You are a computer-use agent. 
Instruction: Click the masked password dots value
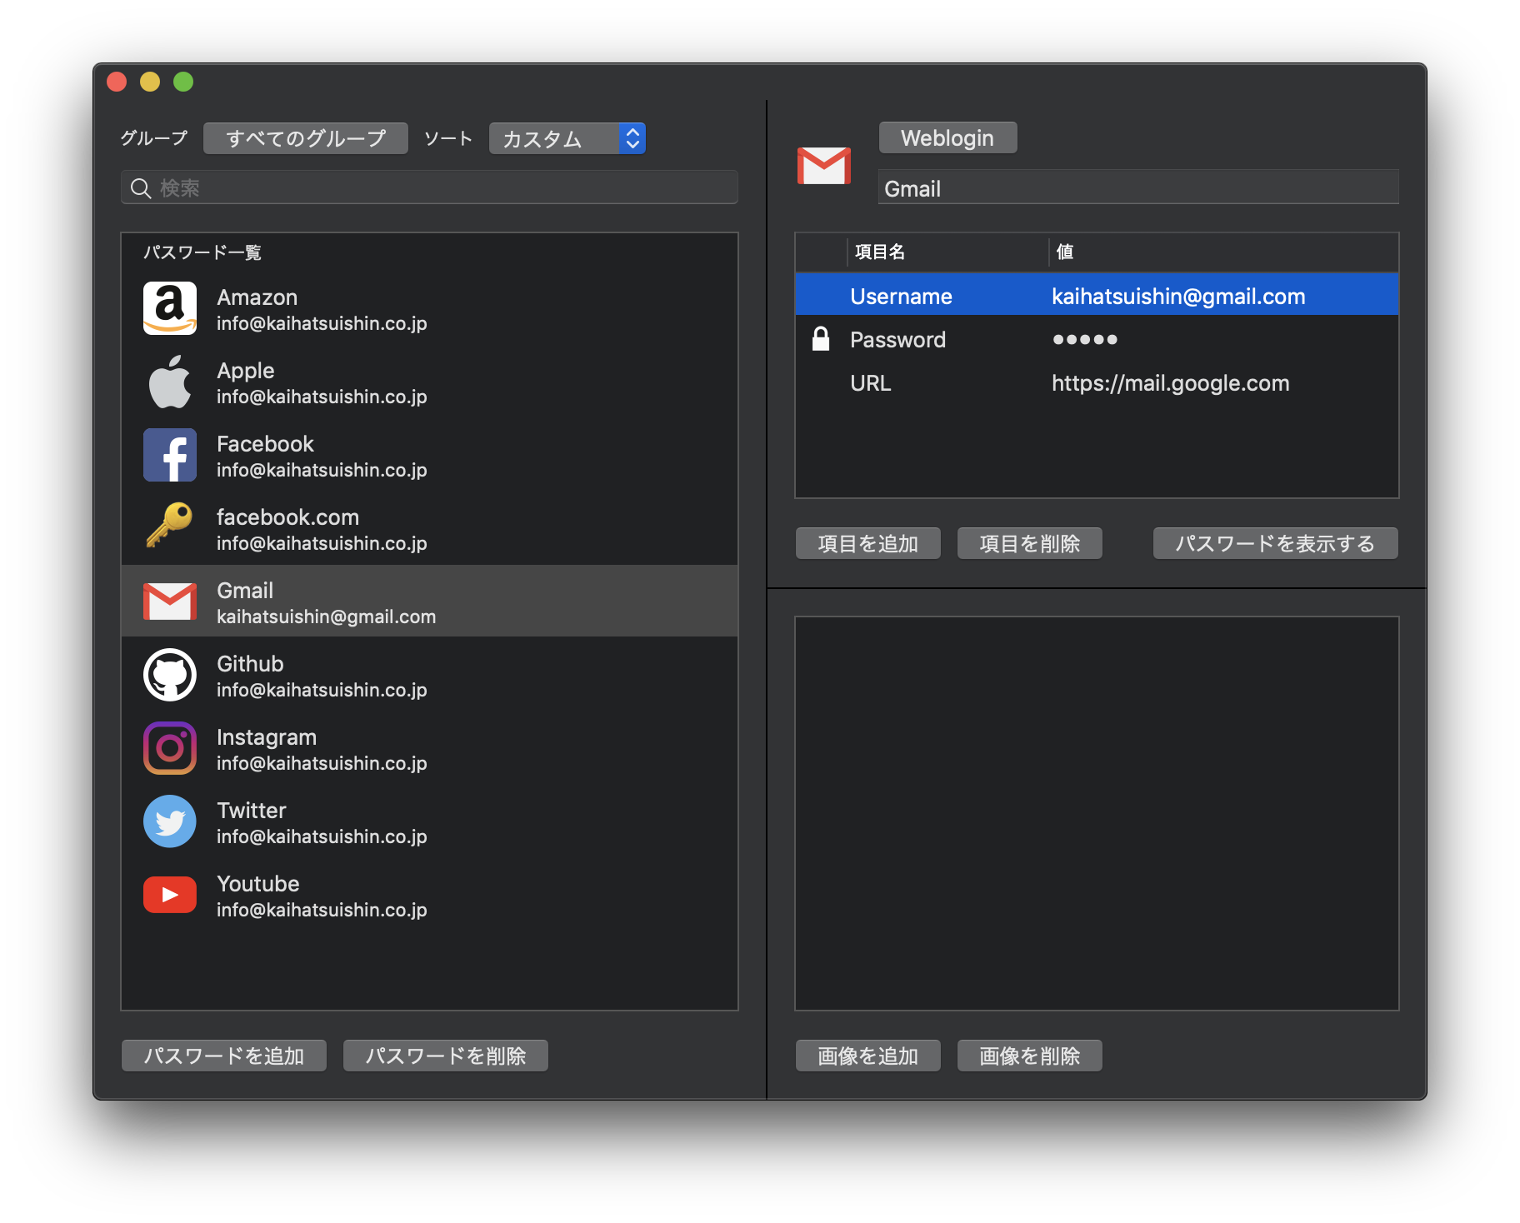(1084, 340)
